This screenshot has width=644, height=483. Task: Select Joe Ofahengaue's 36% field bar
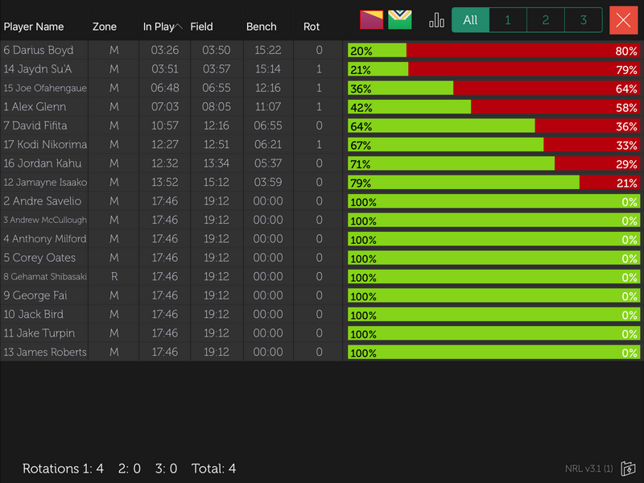tap(400, 88)
